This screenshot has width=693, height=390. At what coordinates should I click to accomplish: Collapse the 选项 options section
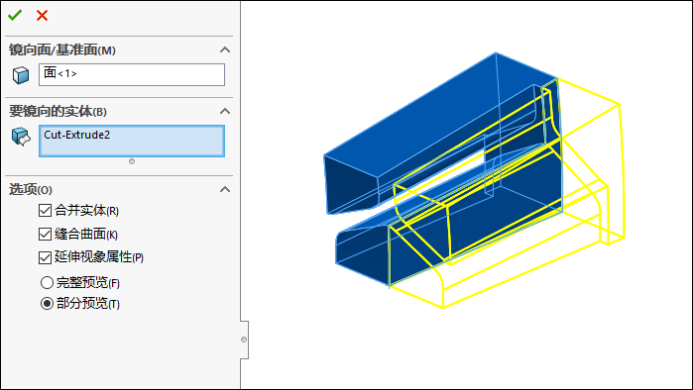225,189
